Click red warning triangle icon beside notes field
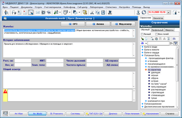 (5, 91)
